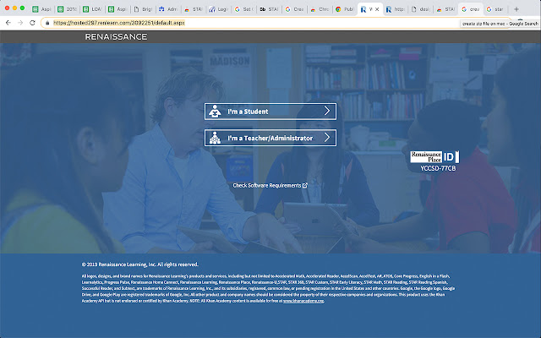The image size is (541, 338).
Task: Switch to the 2018 spreadsheet tab
Action: pyautogui.click(x=67, y=9)
